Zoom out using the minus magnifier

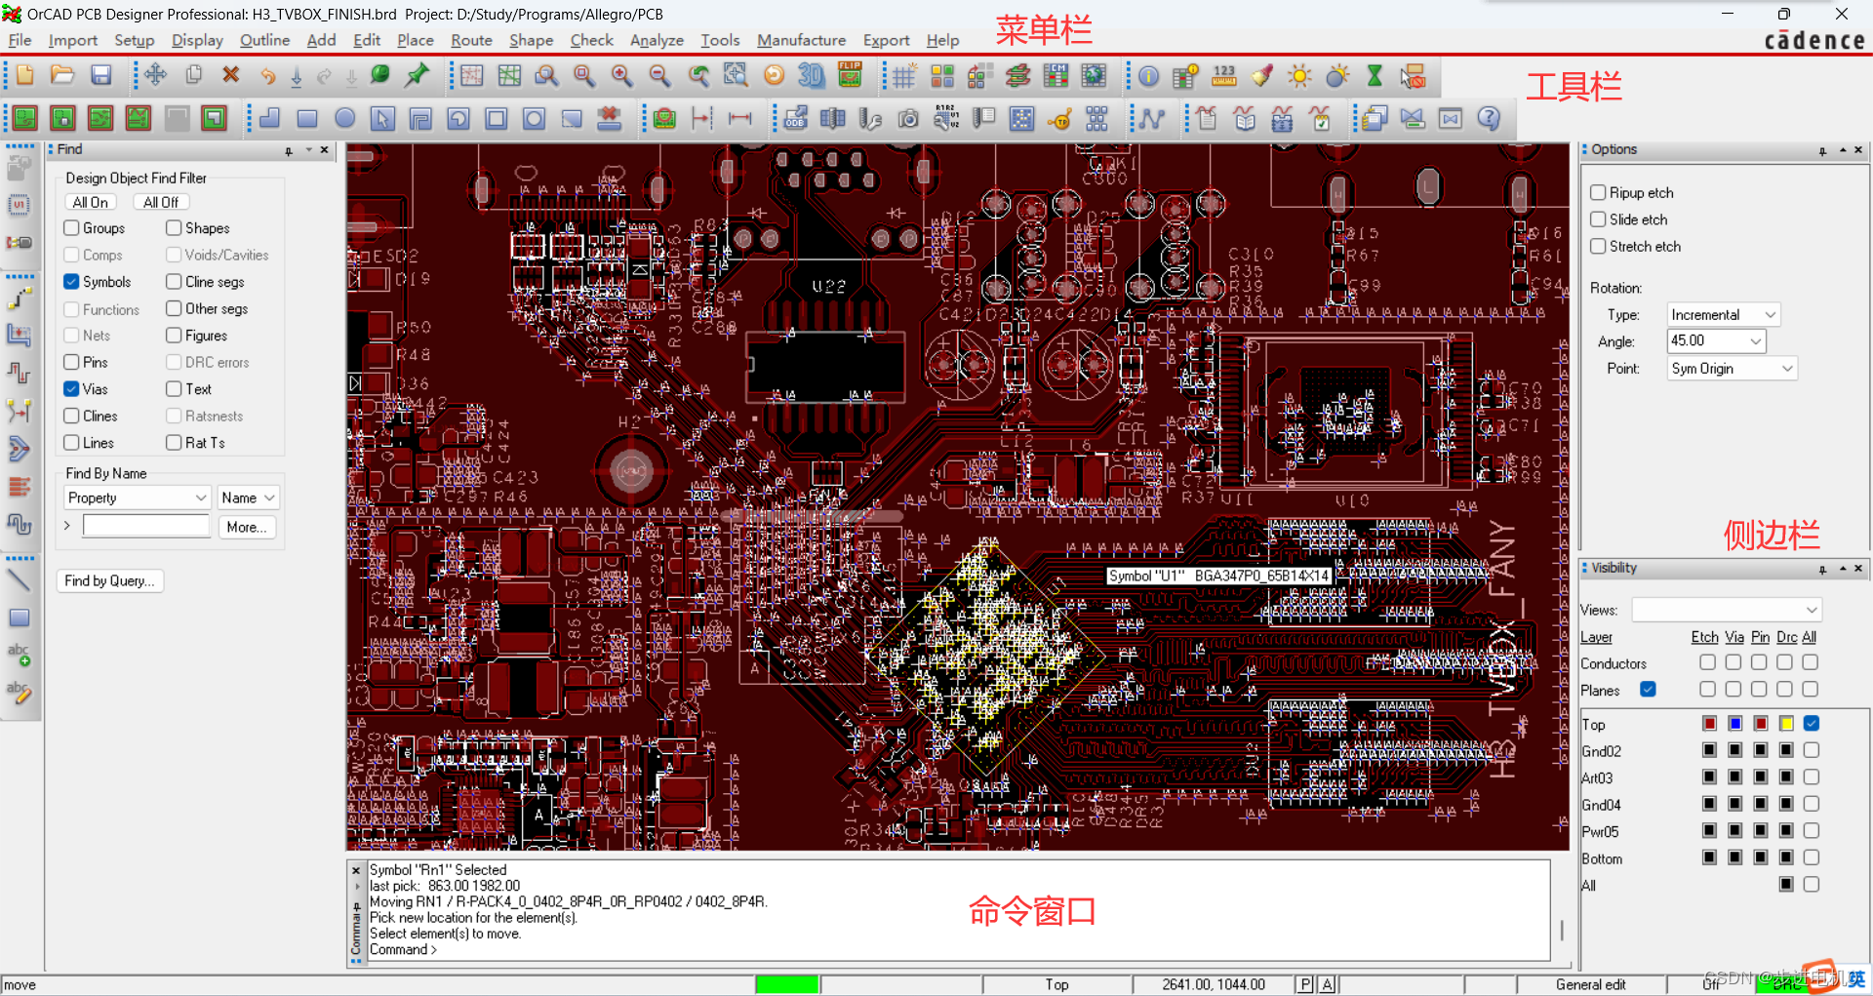click(659, 75)
